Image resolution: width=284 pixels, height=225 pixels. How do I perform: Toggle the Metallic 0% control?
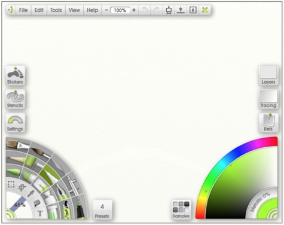click(x=260, y=202)
